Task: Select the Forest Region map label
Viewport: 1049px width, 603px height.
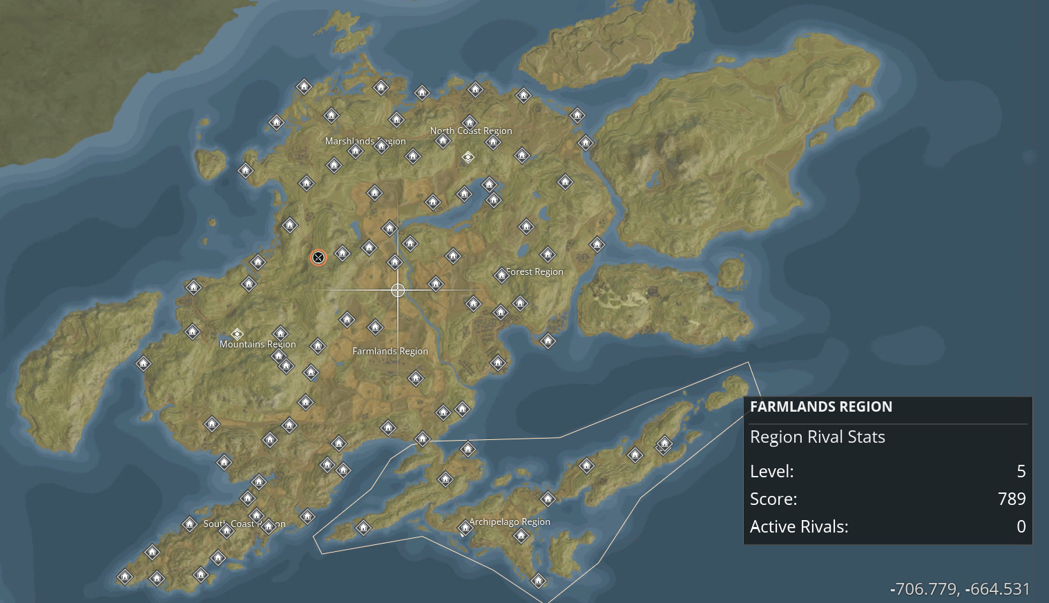Action: tap(535, 271)
